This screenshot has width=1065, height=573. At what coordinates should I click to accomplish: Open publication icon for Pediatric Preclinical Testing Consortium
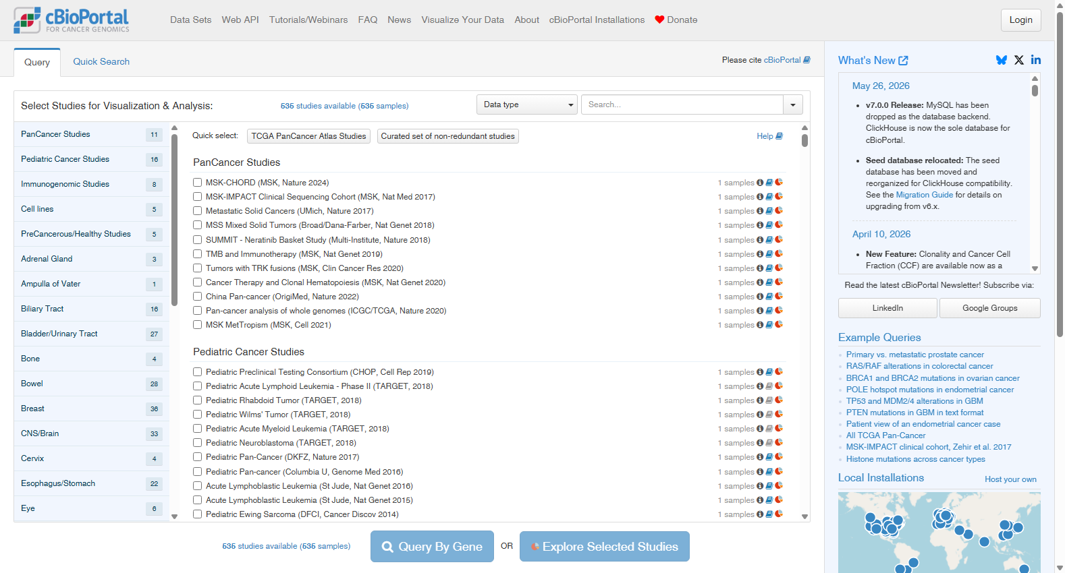click(769, 372)
